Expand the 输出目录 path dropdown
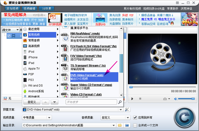Screen dimensions: 199x131 coord(114,126)
